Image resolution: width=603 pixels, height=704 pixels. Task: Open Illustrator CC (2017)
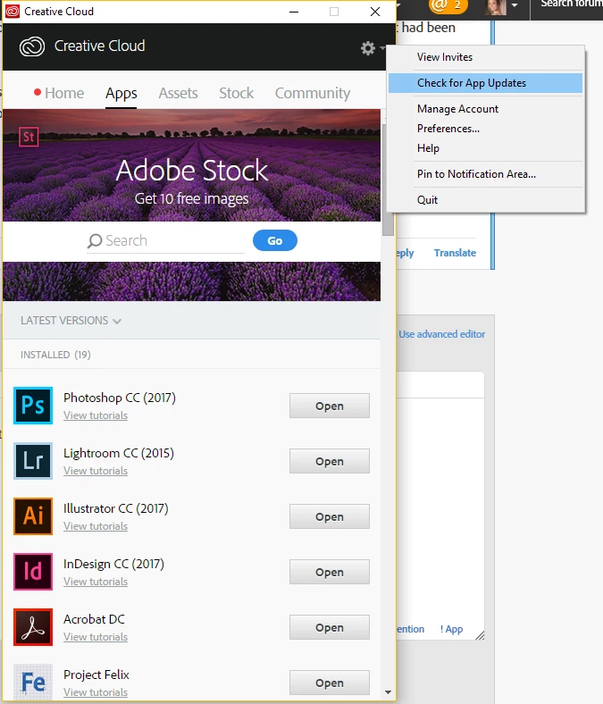click(330, 516)
